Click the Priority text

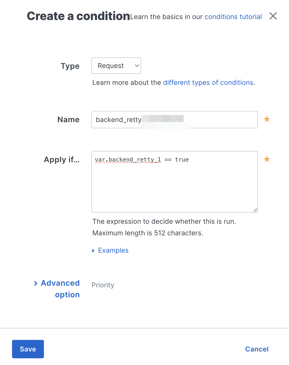[x=103, y=285]
